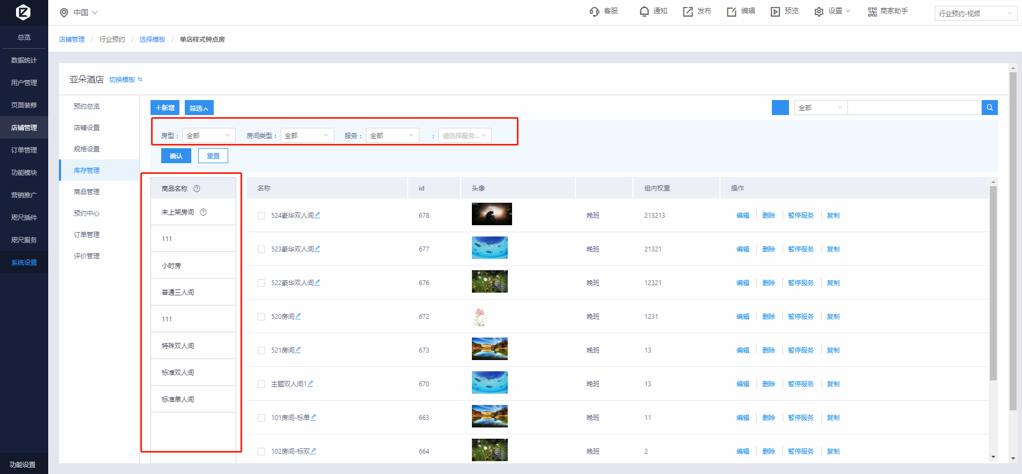Select 预约中心 in the submenu

point(87,213)
